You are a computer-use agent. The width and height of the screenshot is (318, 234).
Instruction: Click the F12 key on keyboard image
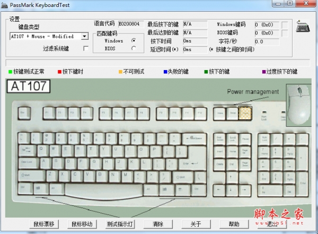point(200,113)
